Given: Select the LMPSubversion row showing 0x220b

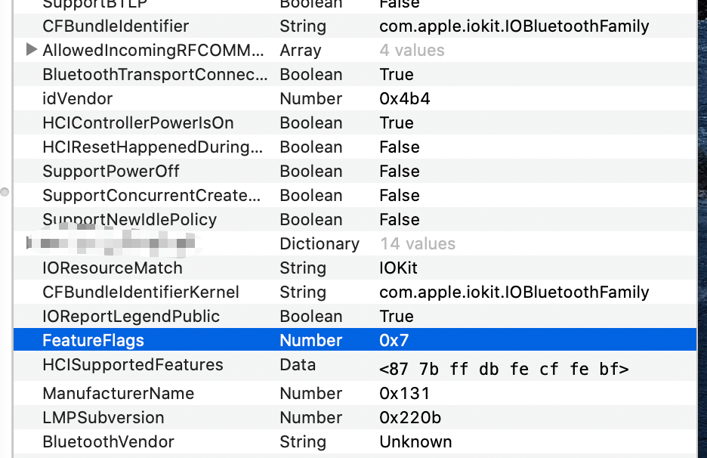Looking at the screenshot, I should click(x=113, y=417).
